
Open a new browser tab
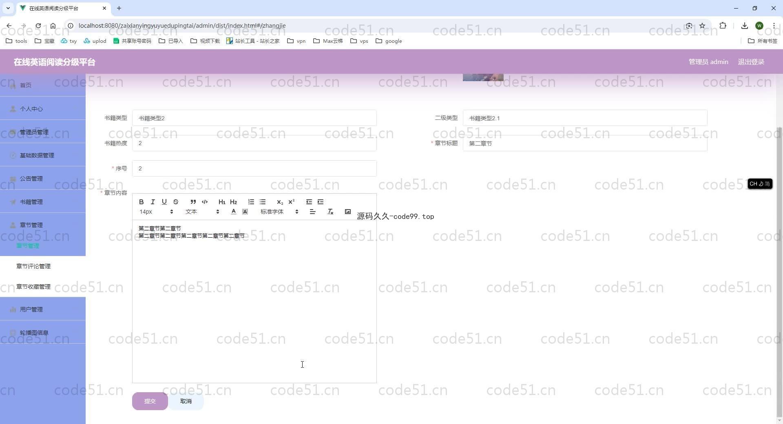click(119, 8)
